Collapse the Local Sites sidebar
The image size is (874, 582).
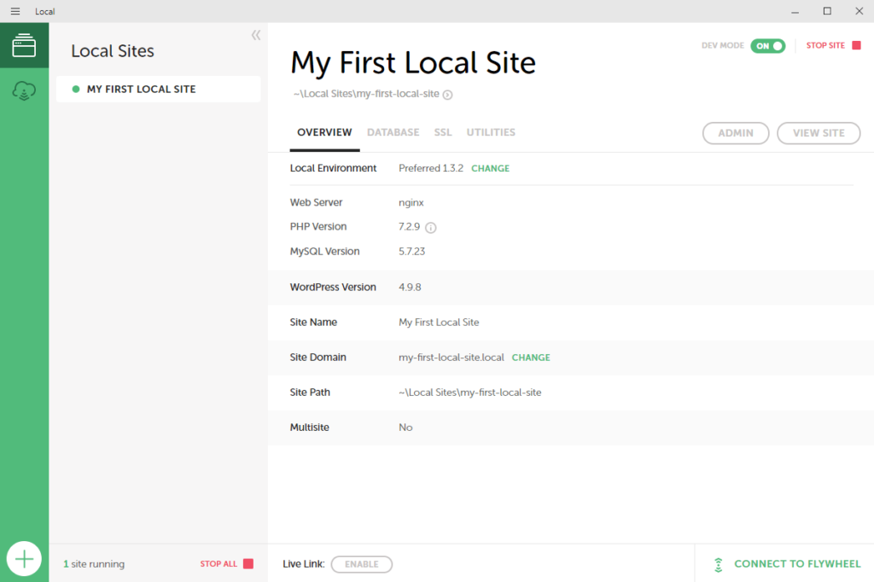[255, 35]
